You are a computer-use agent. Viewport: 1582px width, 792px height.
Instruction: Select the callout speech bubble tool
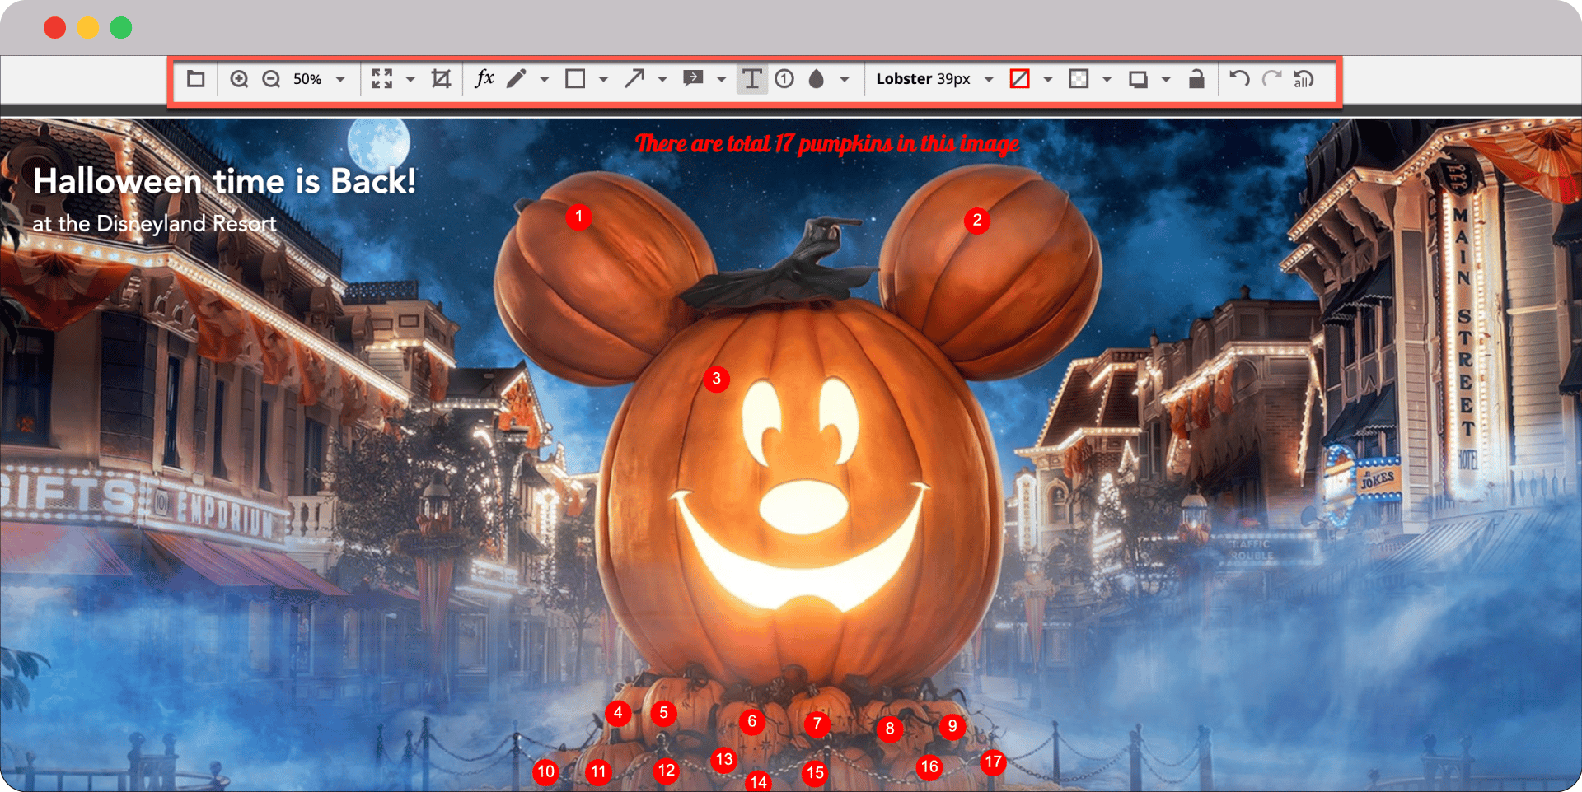pos(693,79)
